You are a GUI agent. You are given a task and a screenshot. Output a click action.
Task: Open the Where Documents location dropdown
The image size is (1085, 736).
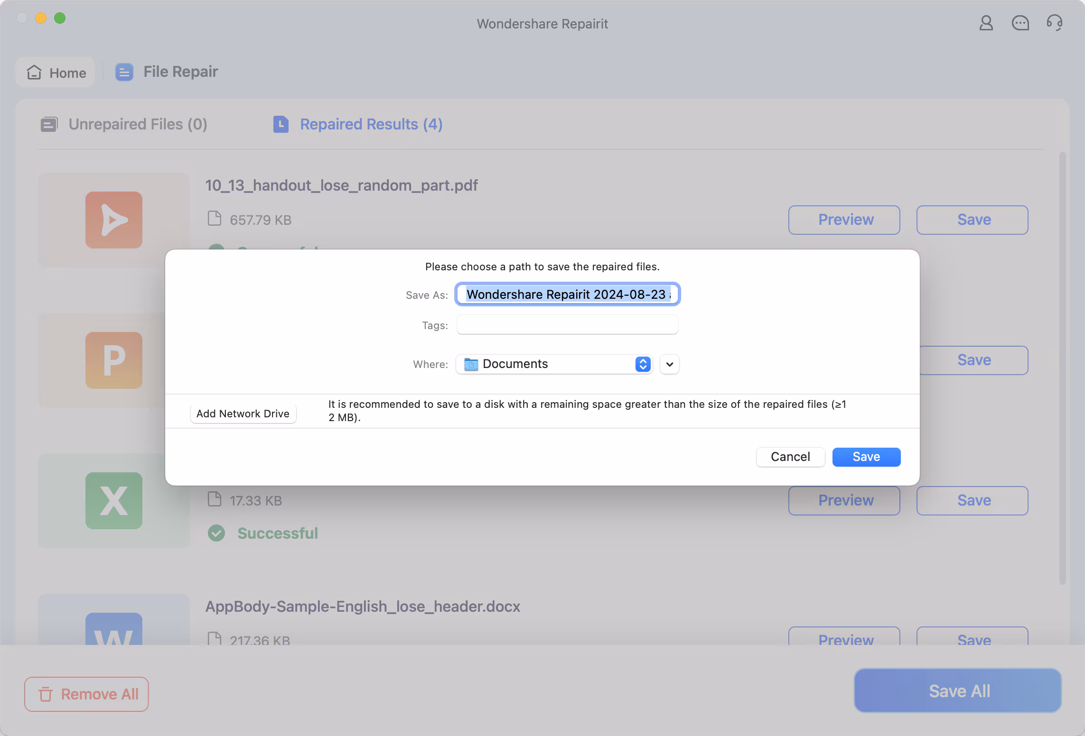coord(554,364)
